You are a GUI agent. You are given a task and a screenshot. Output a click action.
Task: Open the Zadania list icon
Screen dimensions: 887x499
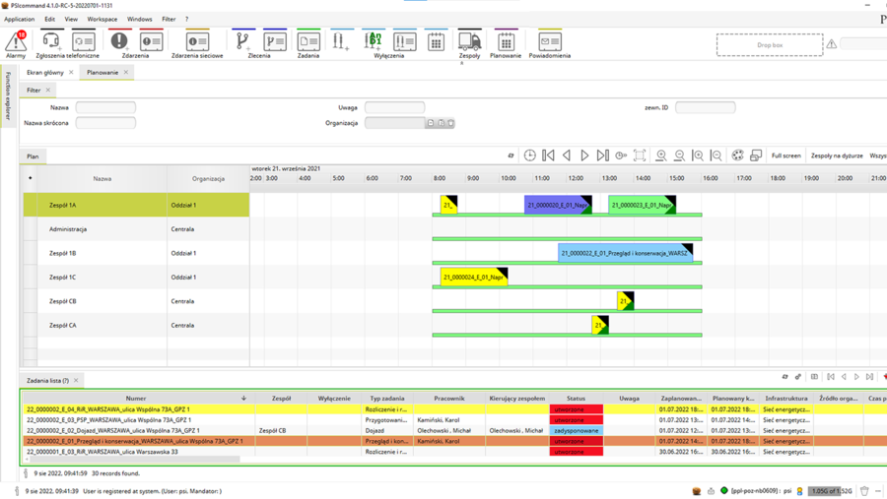(x=308, y=41)
